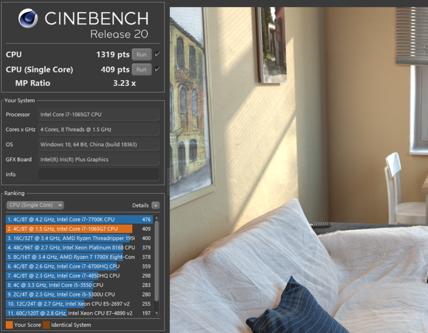Image resolution: width=428 pixels, height=333 pixels.
Task: Select the AMD Ryzen Threadripper ranking entry
Action: tap(70, 238)
